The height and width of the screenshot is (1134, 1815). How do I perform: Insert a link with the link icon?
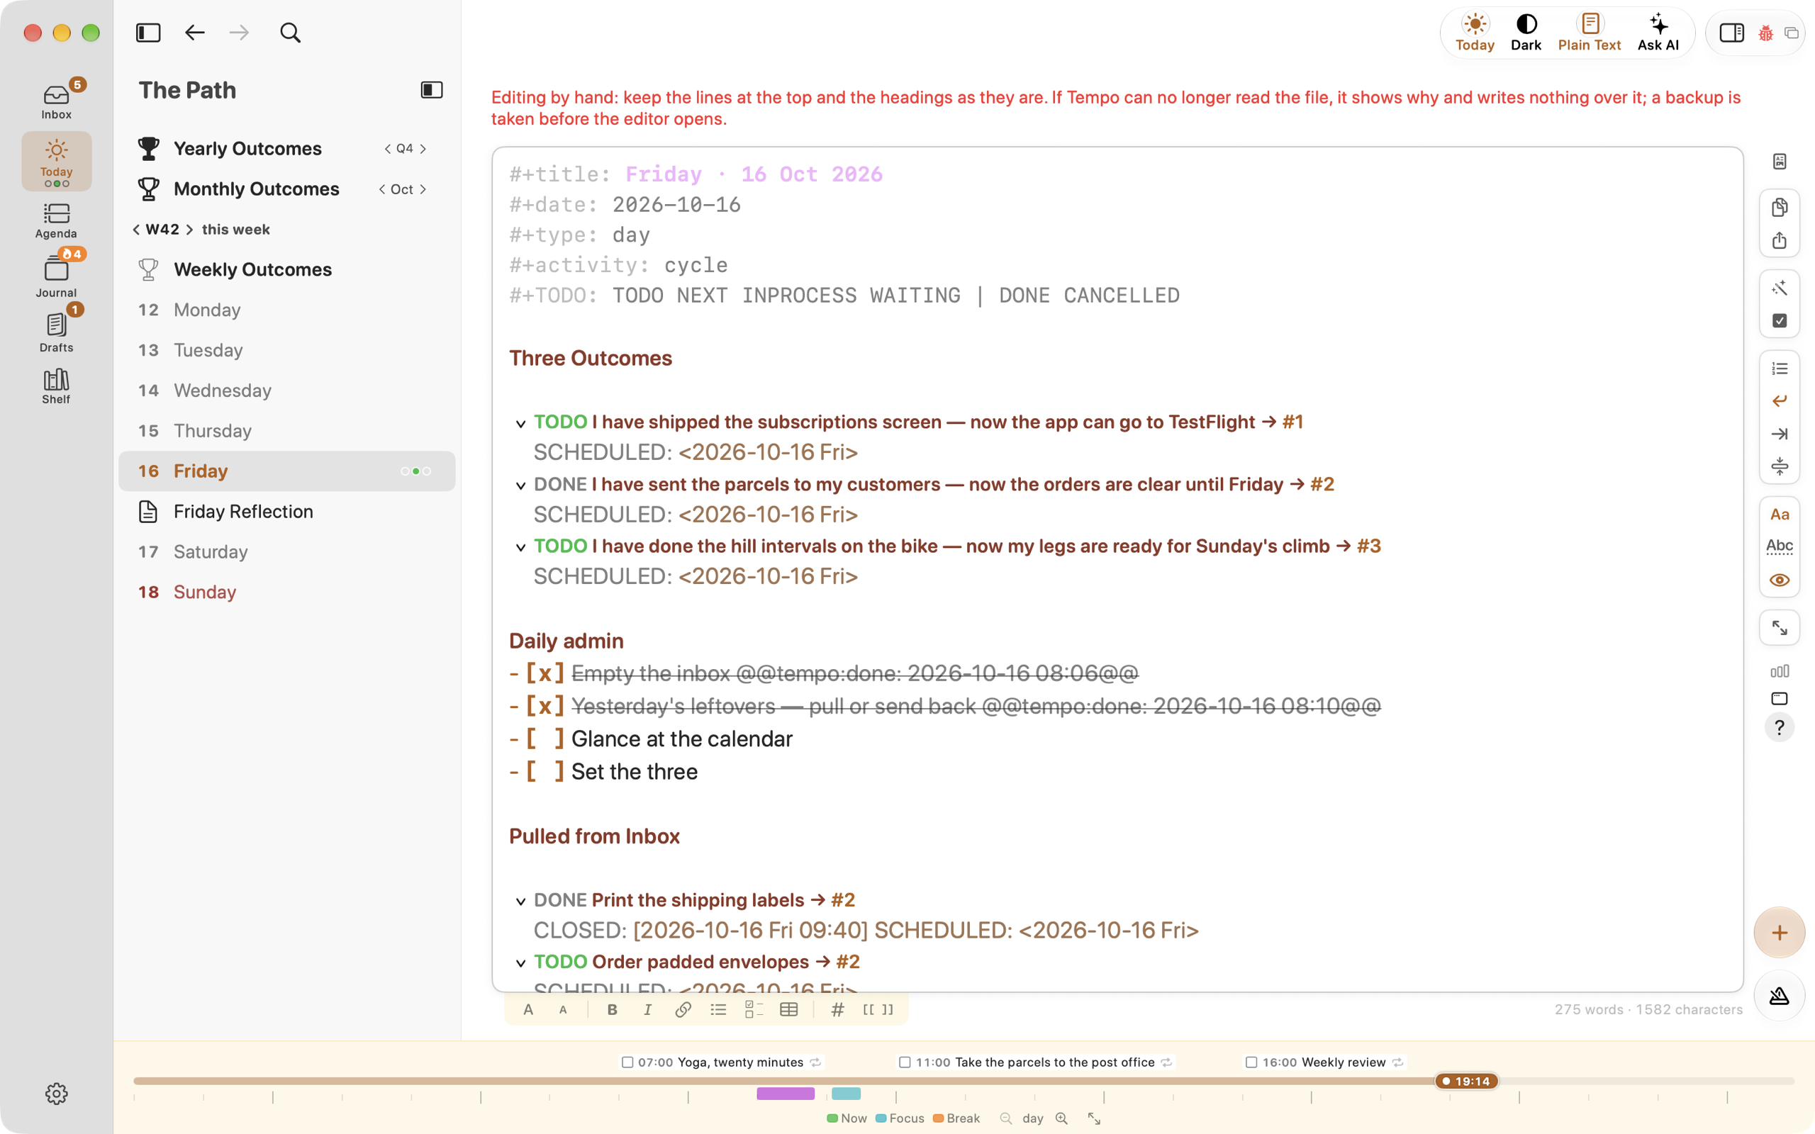tap(683, 1009)
